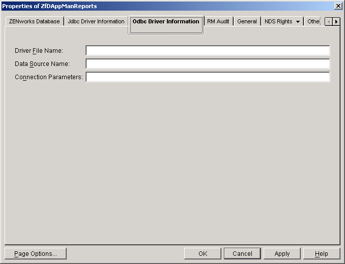Screen dimensions: 345x264
Task: Click the Driver File Name input field
Action: click(208, 51)
